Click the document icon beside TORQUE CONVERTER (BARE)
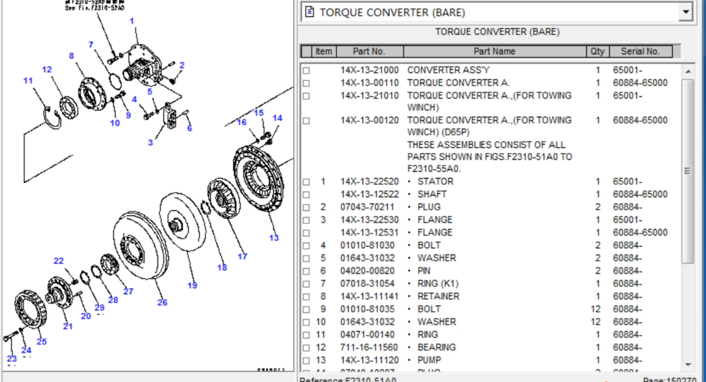706x382 pixels. point(309,12)
